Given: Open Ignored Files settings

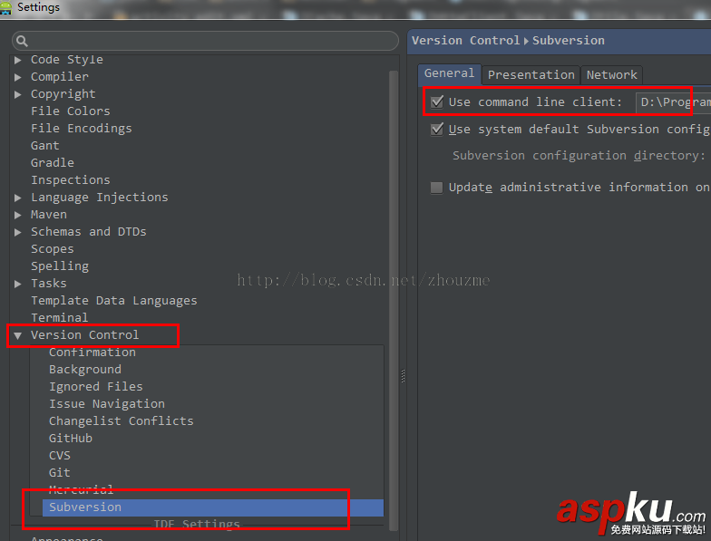Looking at the screenshot, I should (x=96, y=387).
